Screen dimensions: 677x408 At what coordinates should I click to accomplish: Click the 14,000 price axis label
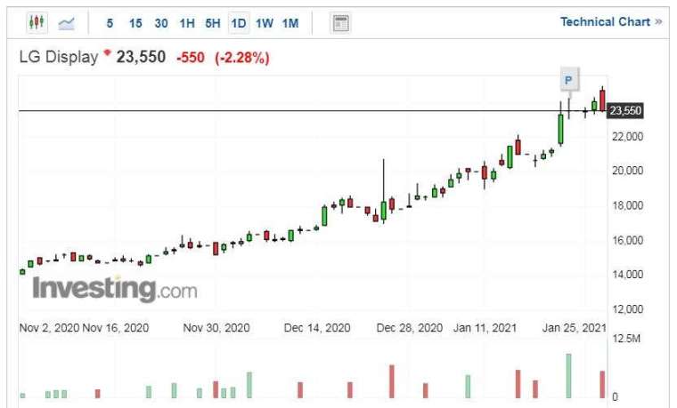tap(627, 275)
